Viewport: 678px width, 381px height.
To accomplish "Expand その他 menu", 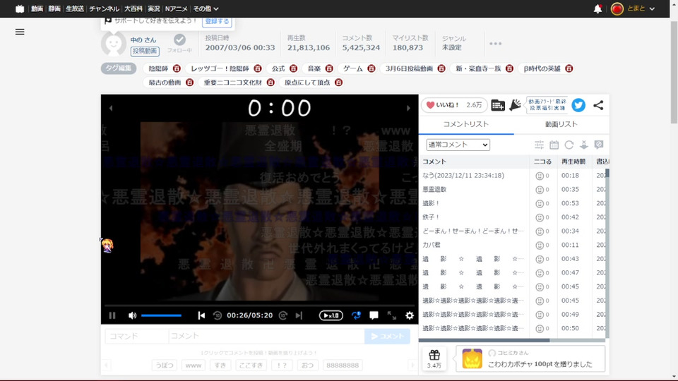I will 206,8.
